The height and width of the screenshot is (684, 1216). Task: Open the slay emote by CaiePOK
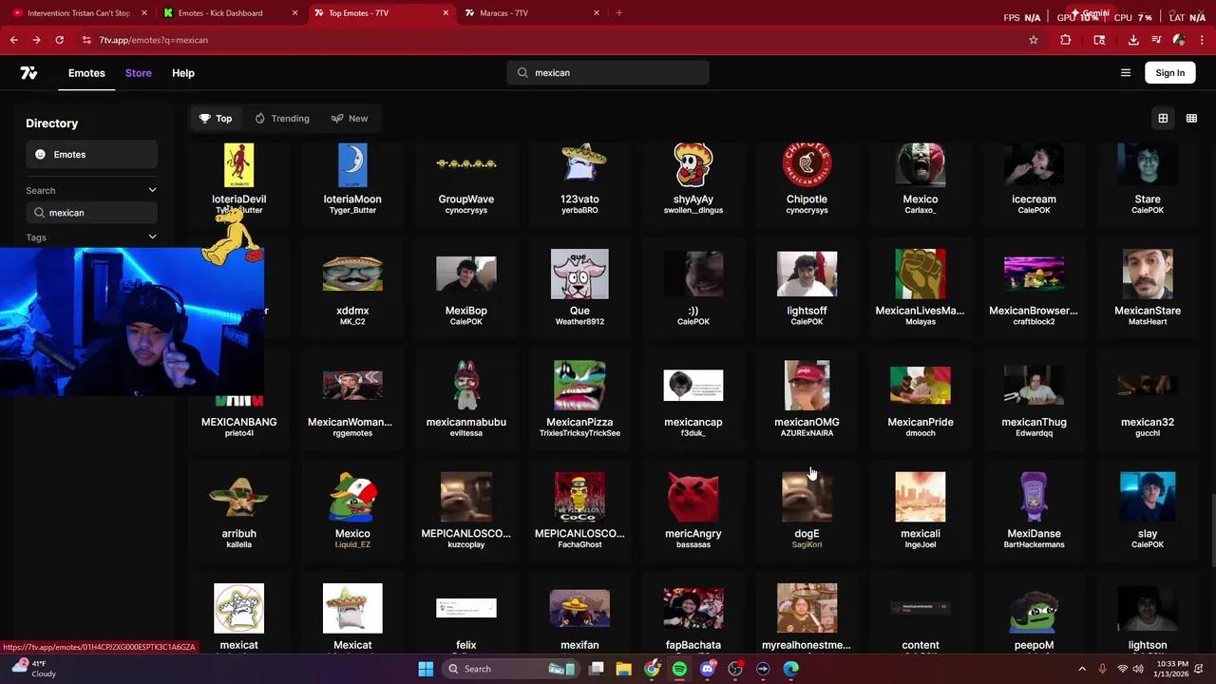pyautogui.click(x=1148, y=511)
